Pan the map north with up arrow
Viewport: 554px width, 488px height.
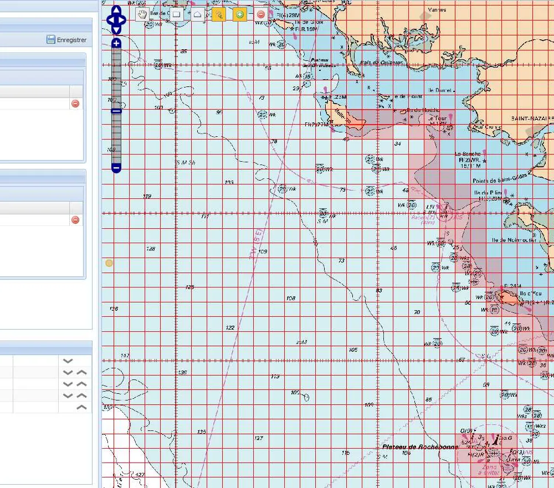[x=116, y=11]
